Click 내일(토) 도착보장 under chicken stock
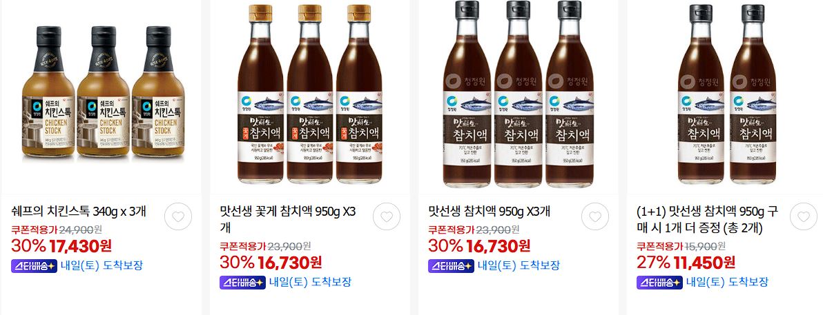This screenshot has width=823, height=315. (x=98, y=266)
